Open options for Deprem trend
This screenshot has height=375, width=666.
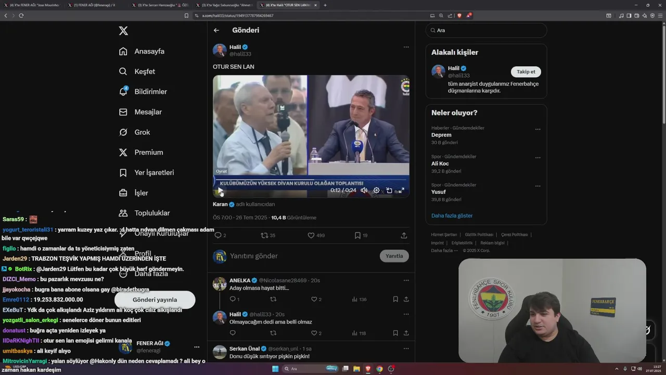pos(537,129)
